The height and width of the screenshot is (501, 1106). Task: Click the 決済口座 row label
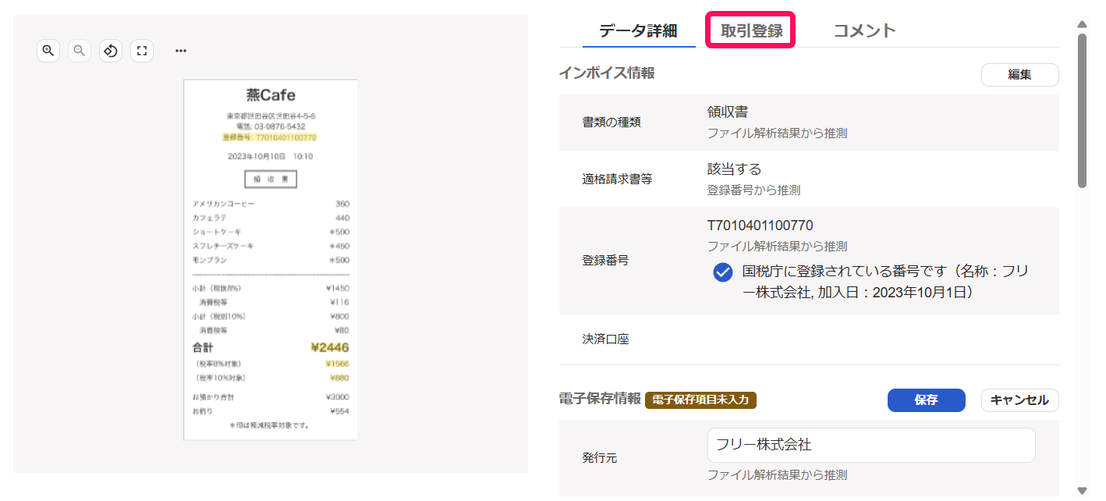[x=605, y=339]
